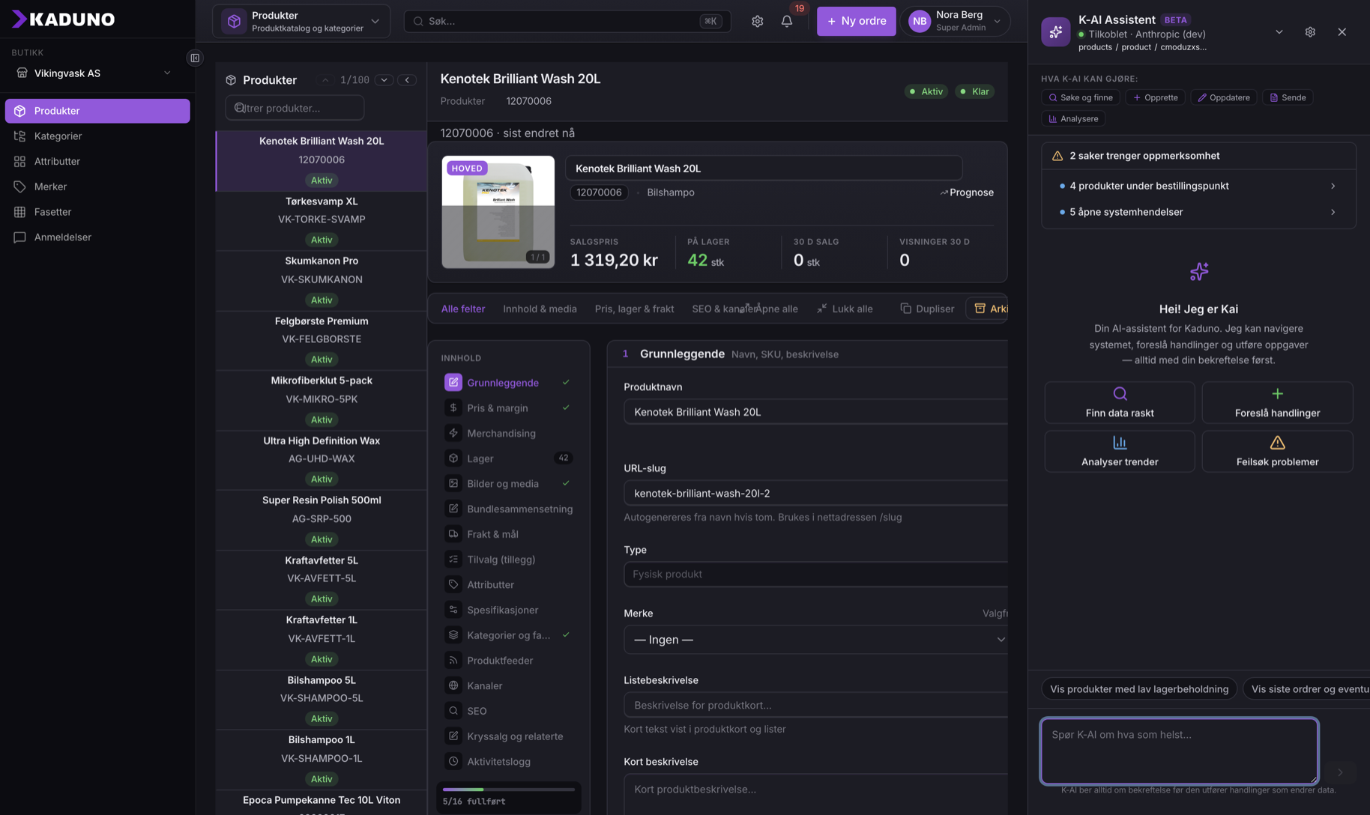Click Finn data raskt card
The width and height of the screenshot is (1370, 815).
pyautogui.click(x=1120, y=402)
